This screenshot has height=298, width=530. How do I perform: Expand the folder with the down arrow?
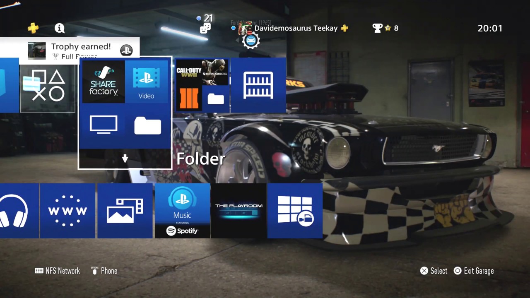point(125,159)
